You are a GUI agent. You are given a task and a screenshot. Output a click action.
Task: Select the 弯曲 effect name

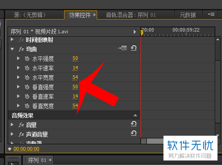(x=32, y=49)
